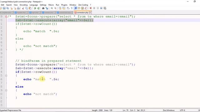Click the Save All toolbar icon
Viewport: 200px width, 112px height.
coord(8,8)
